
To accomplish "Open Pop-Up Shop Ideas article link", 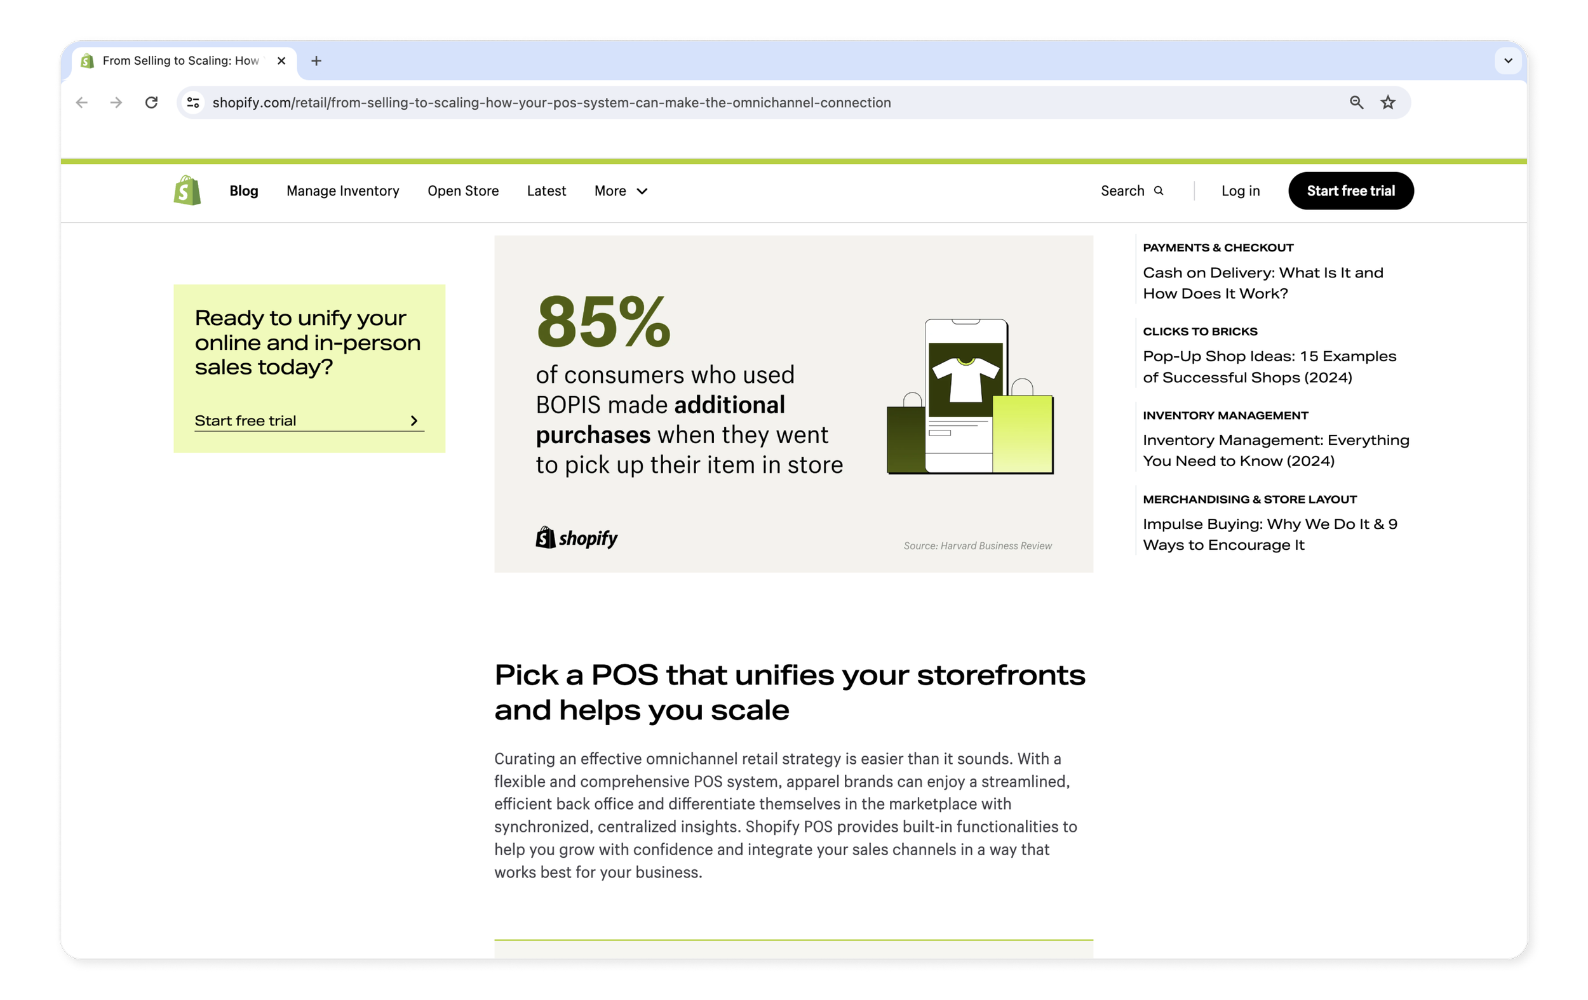I will 1269,366.
